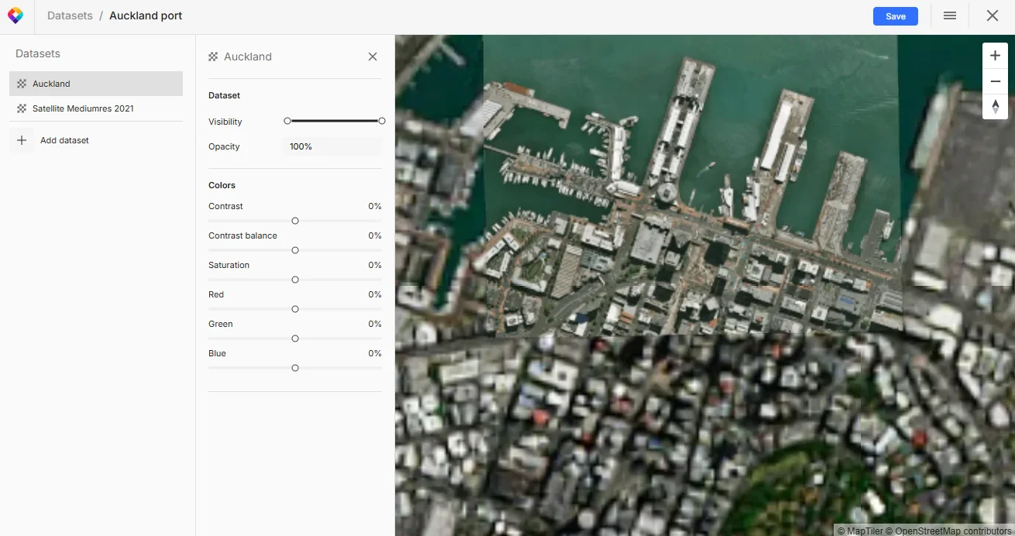Select the Satellite Mediumres 2021 dataset

click(x=96, y=108)
